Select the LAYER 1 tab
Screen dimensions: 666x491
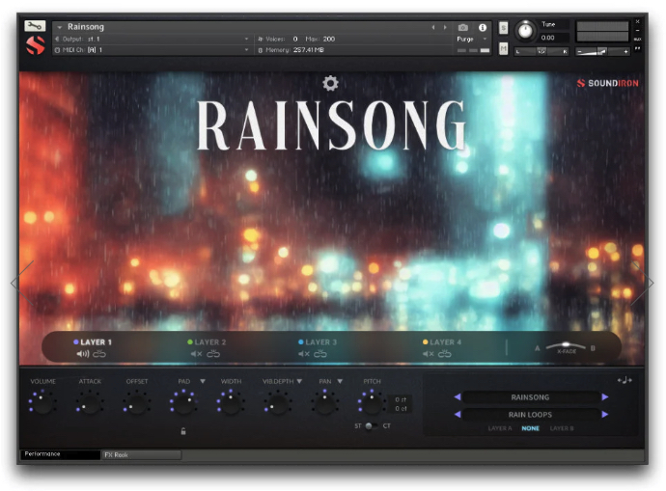pos(93,342)
